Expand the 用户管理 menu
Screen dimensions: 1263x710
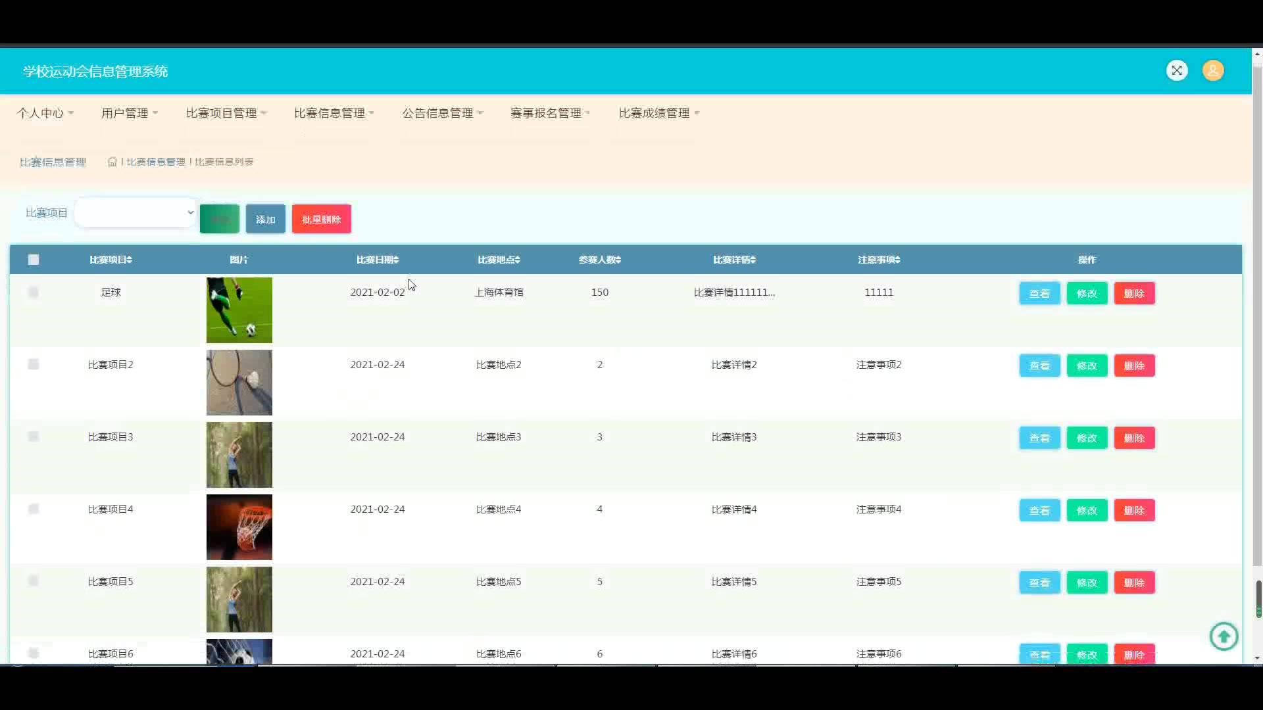coord(130,113)
